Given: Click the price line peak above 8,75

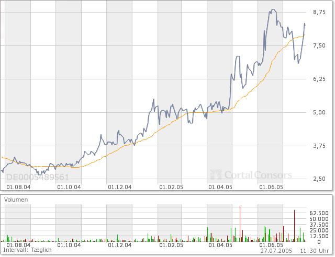Looking at the screenshot, I should pos(273,9).
